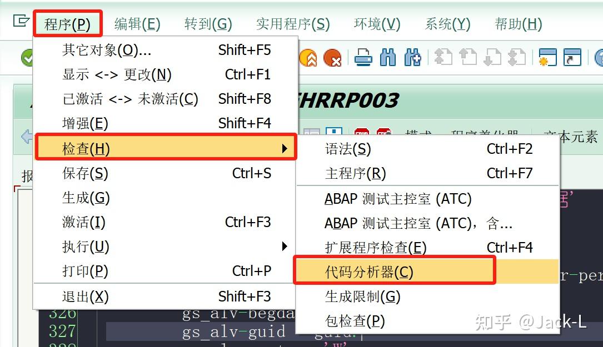Choose 语法(S) syntax check
The height and width of the screenshot is (347, 603).
click(427, 149)
